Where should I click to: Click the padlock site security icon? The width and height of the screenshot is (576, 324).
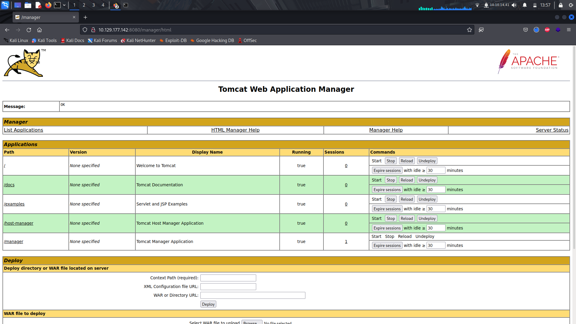click(93, 30)
